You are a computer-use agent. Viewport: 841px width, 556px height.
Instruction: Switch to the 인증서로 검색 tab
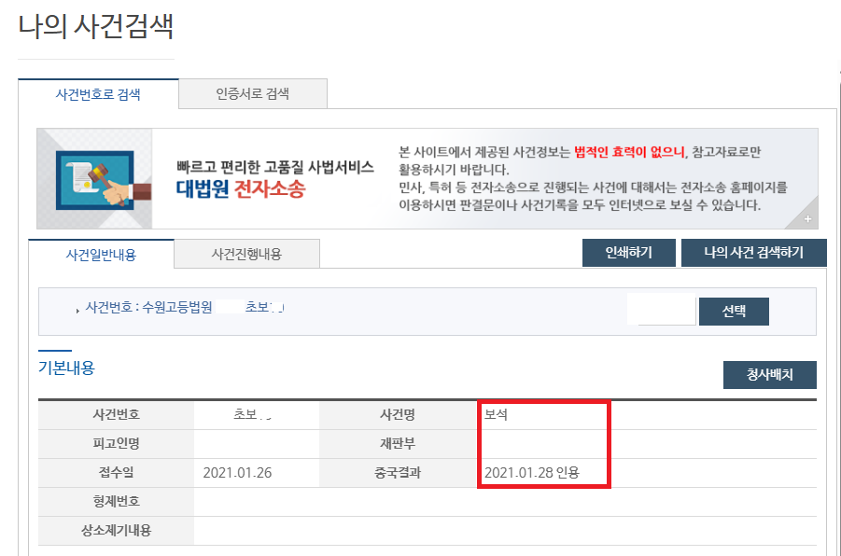(252, 93)
